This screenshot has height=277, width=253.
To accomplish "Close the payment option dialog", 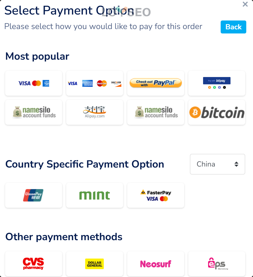I will [x=245, y=4].
